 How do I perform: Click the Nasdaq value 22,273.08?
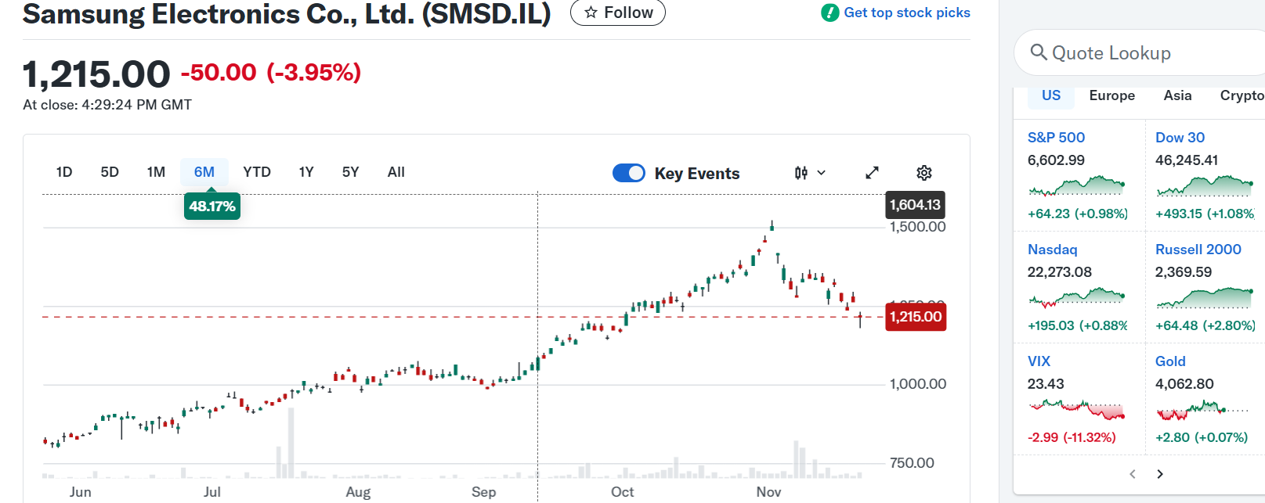pos(1060,272)
